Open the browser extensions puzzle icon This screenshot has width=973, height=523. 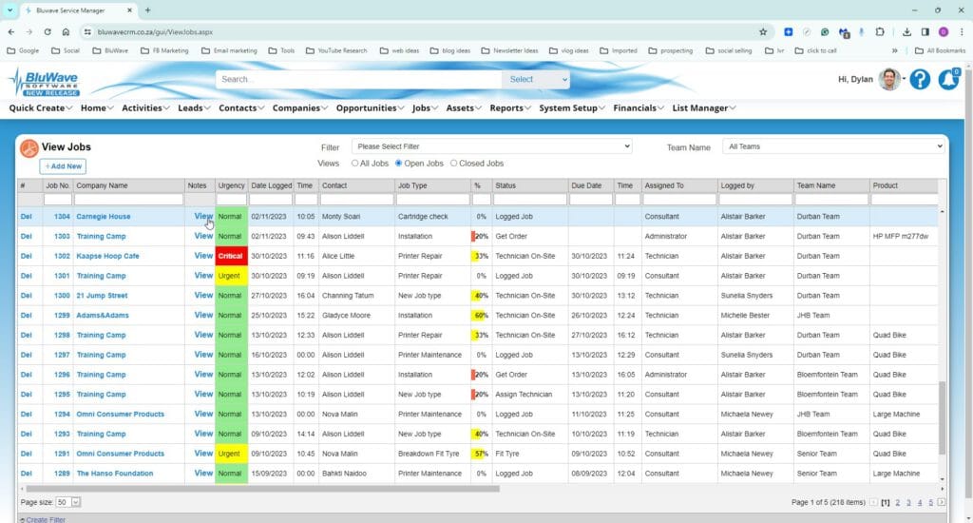[880, 31]
